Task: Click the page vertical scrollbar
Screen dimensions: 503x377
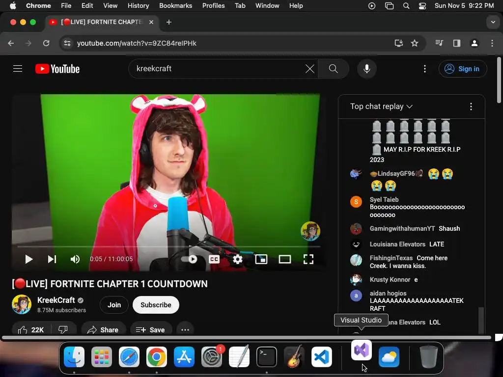Action: [x=499, y=80]
